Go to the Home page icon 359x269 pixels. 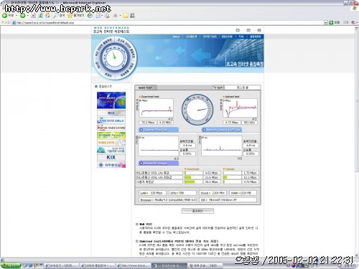click(x=48, y=16)
